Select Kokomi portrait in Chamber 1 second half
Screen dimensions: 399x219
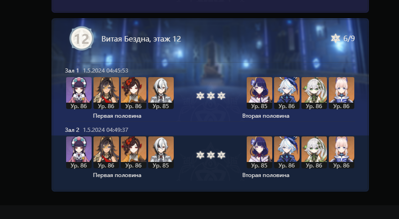click(342, 93)
